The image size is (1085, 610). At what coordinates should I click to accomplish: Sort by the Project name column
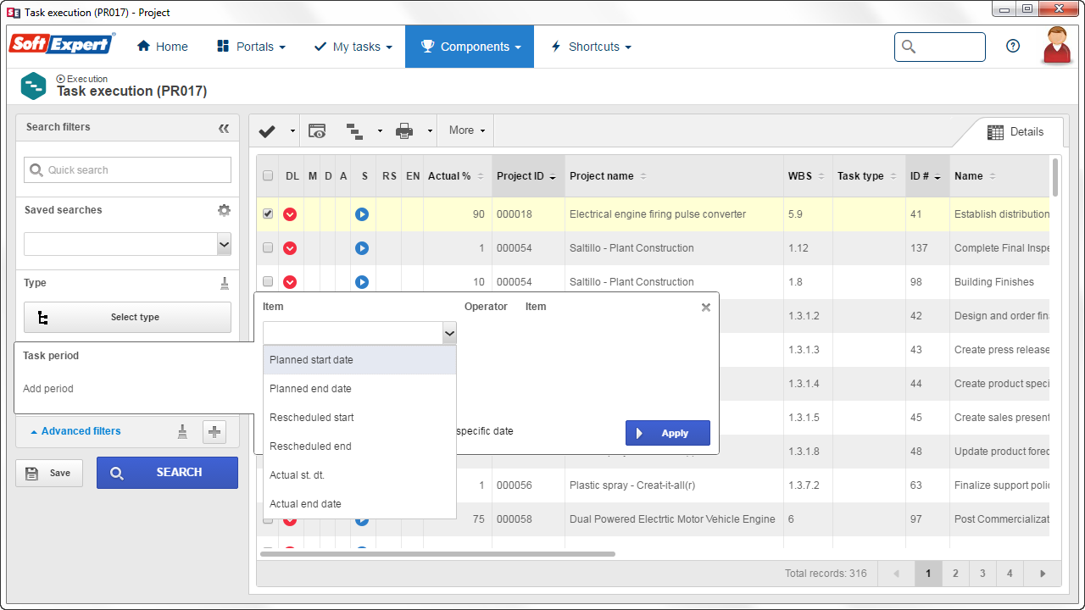tap(674, 176)
